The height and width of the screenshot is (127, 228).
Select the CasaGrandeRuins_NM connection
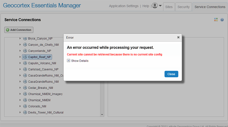click(x=43, y=82)
